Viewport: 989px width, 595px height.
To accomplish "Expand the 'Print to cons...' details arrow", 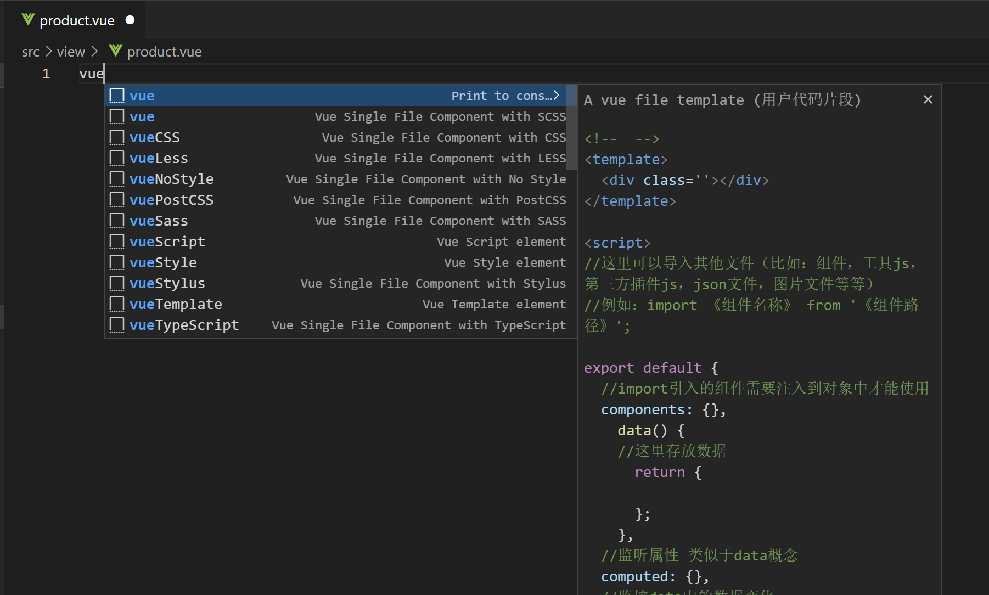I will coord(556,95).
